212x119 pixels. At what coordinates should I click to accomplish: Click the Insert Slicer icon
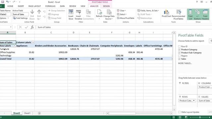pyautogui.click(x=71, y=12)
